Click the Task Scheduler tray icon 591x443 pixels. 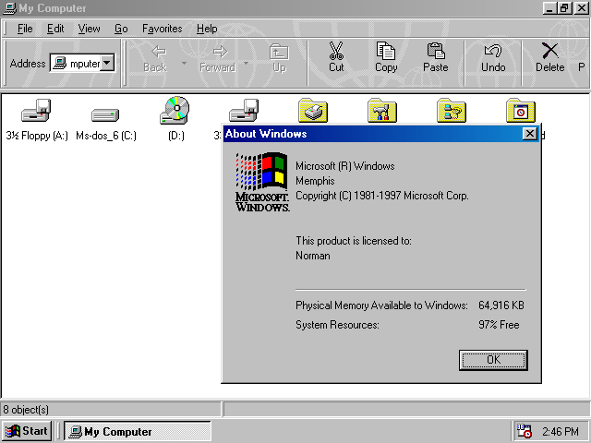point(525,431)
